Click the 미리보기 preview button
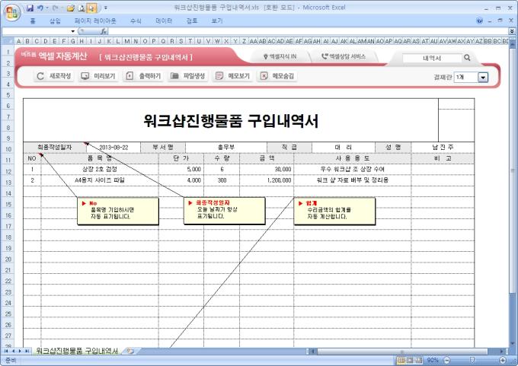This screenshot has width=518, height=366. coord(98,76)
